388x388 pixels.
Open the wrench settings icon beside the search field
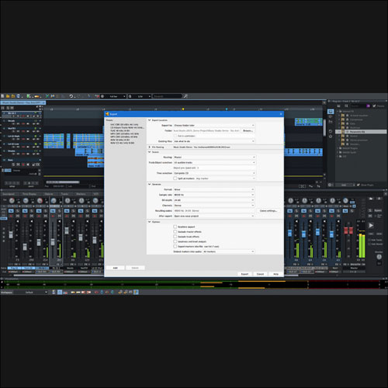pos(185,96)
